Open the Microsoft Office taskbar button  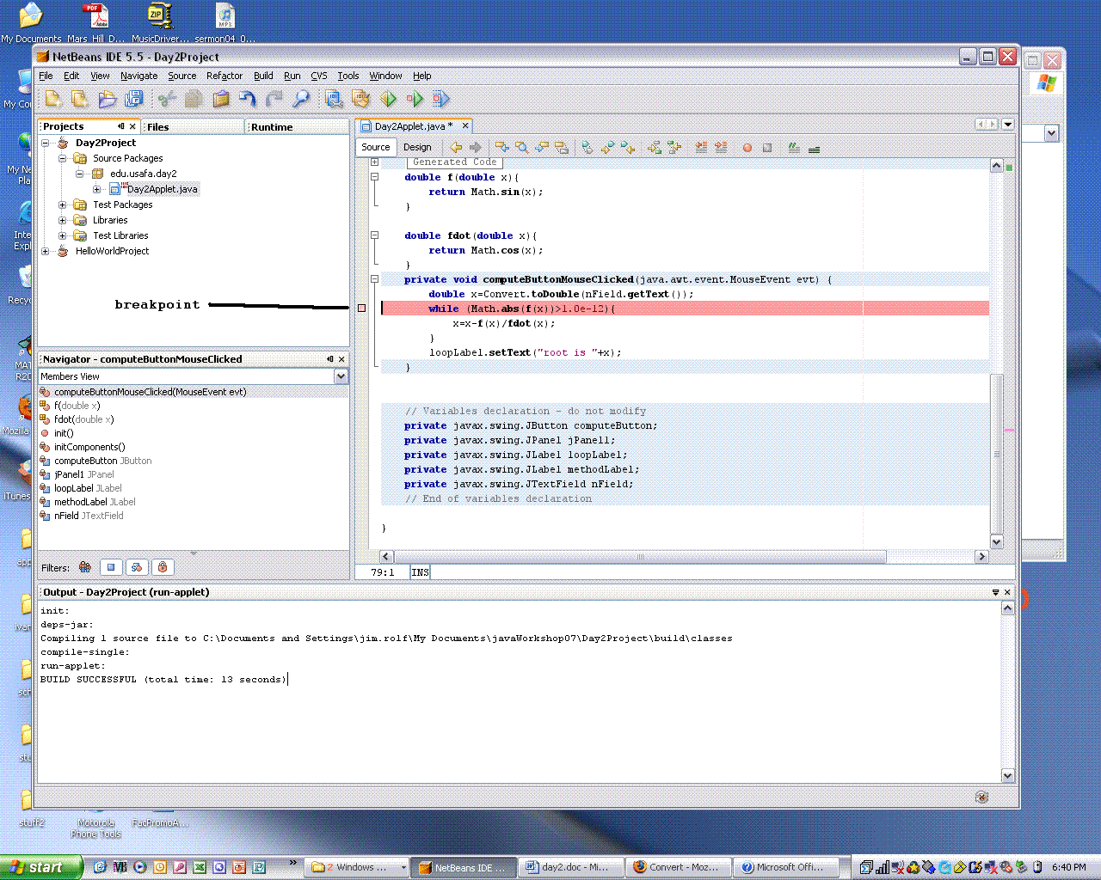pyautogui.click(x=786, y=867)
